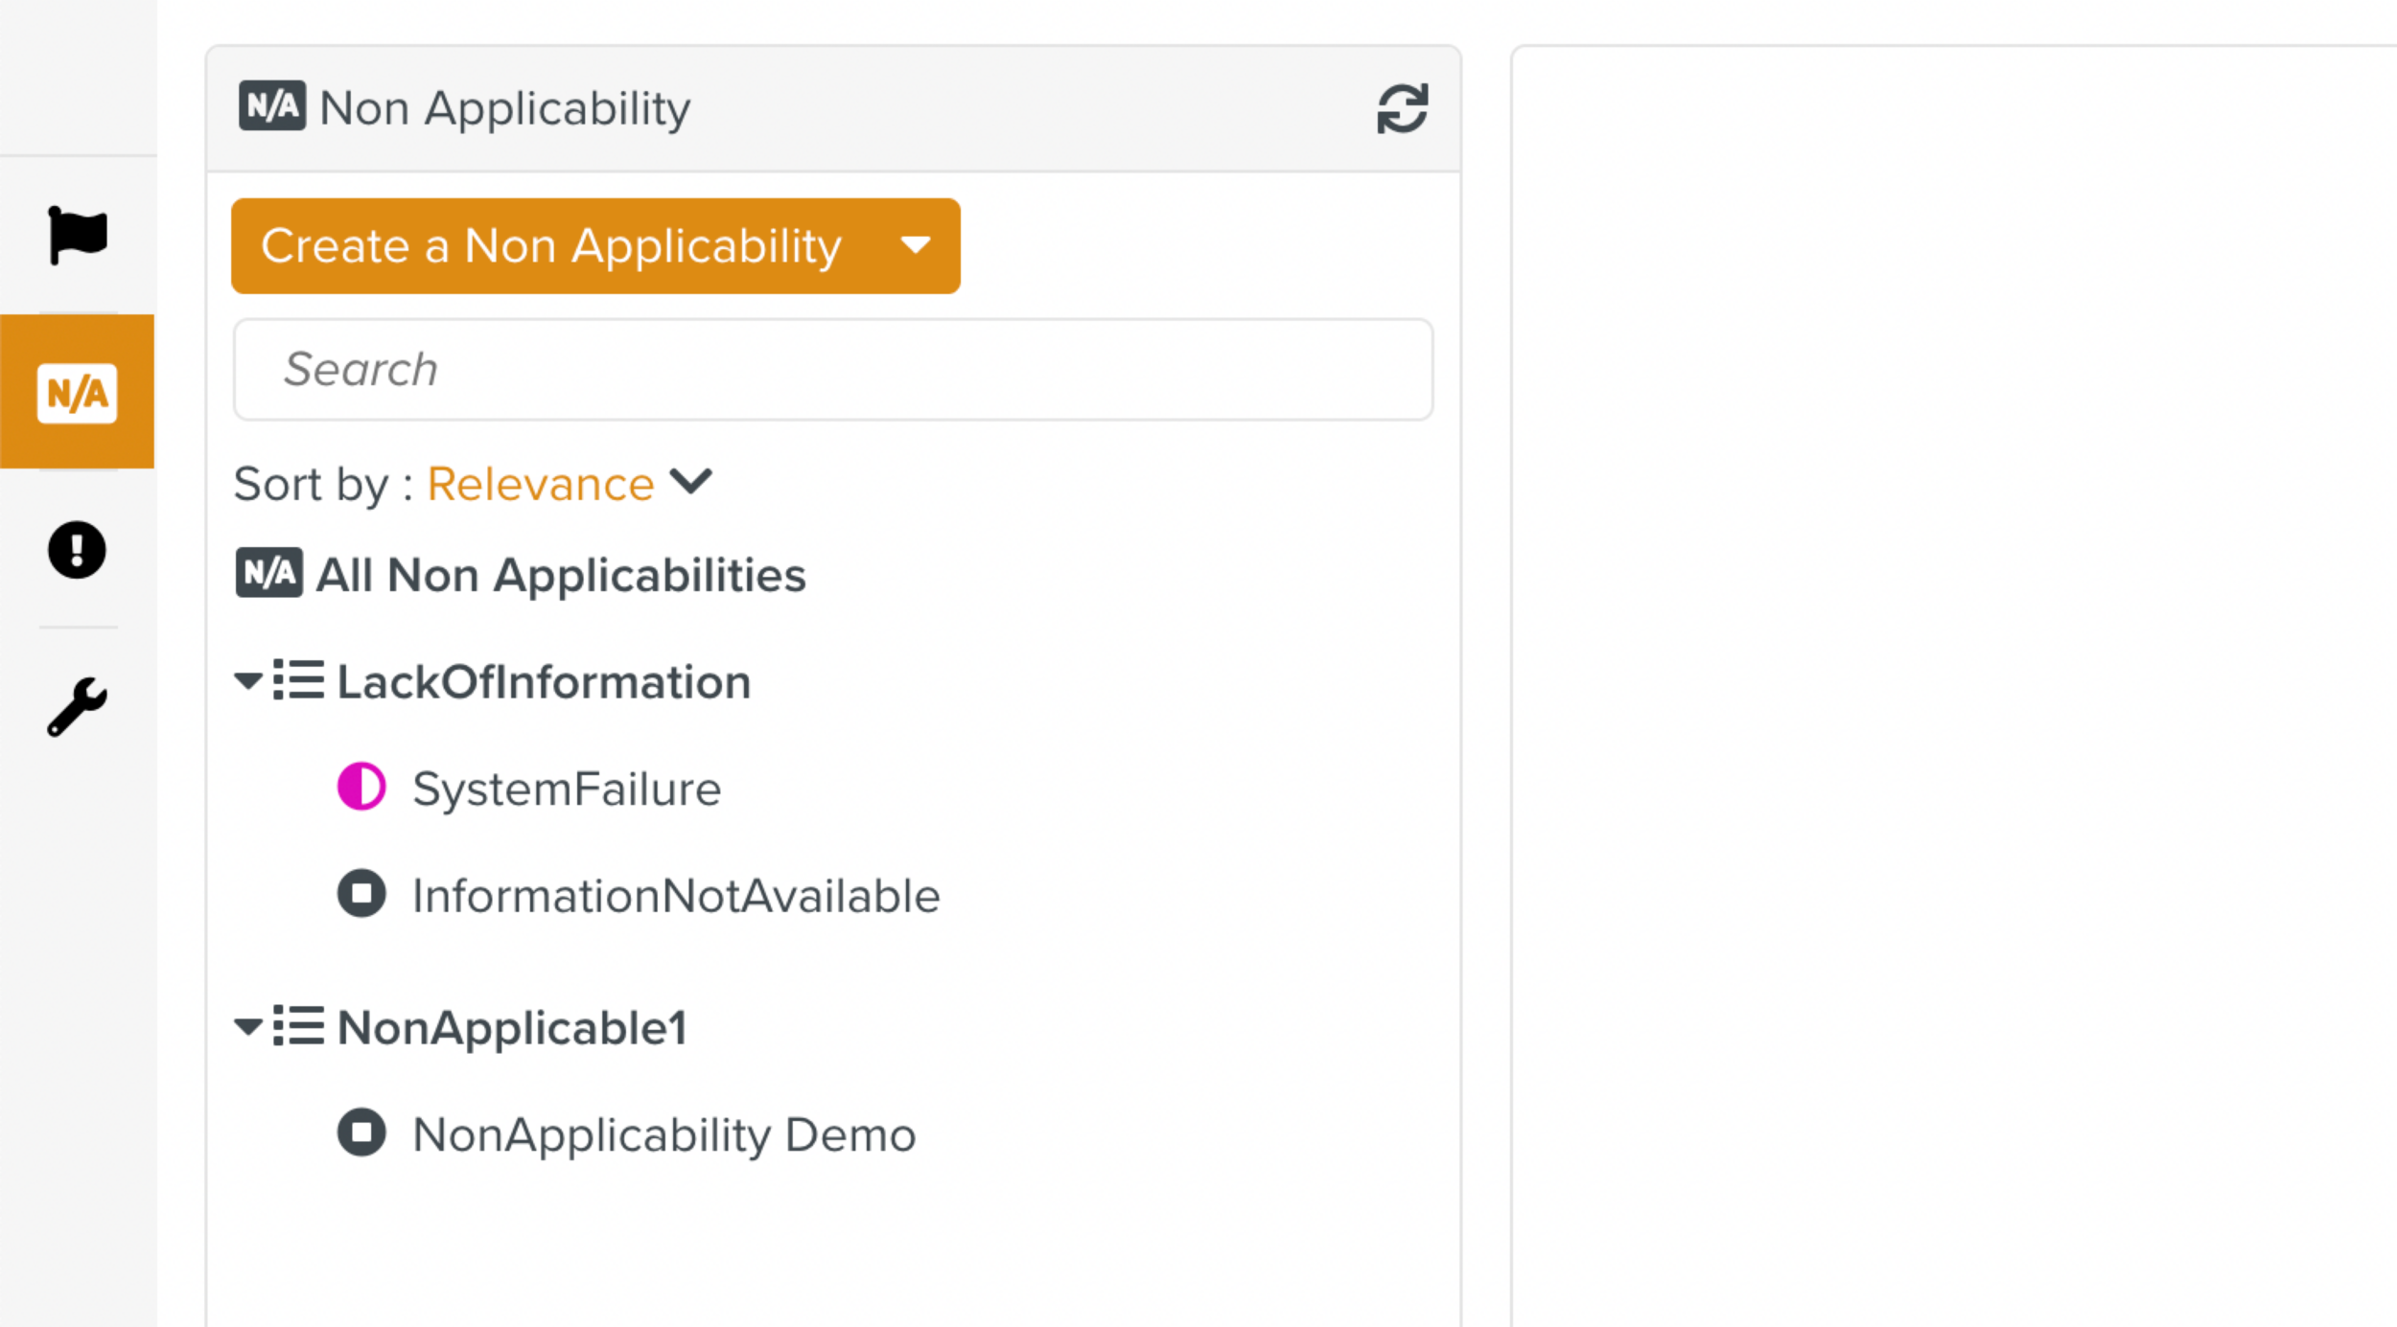Open the wrench settings sidebar icon
Image resolution: width=2397 pixels, height=1327 pixels.
(77, 707)
